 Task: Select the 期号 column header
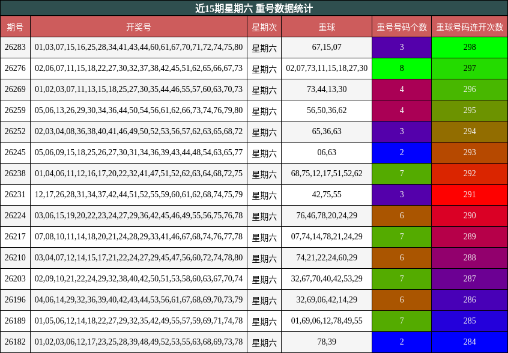[15, 26]
